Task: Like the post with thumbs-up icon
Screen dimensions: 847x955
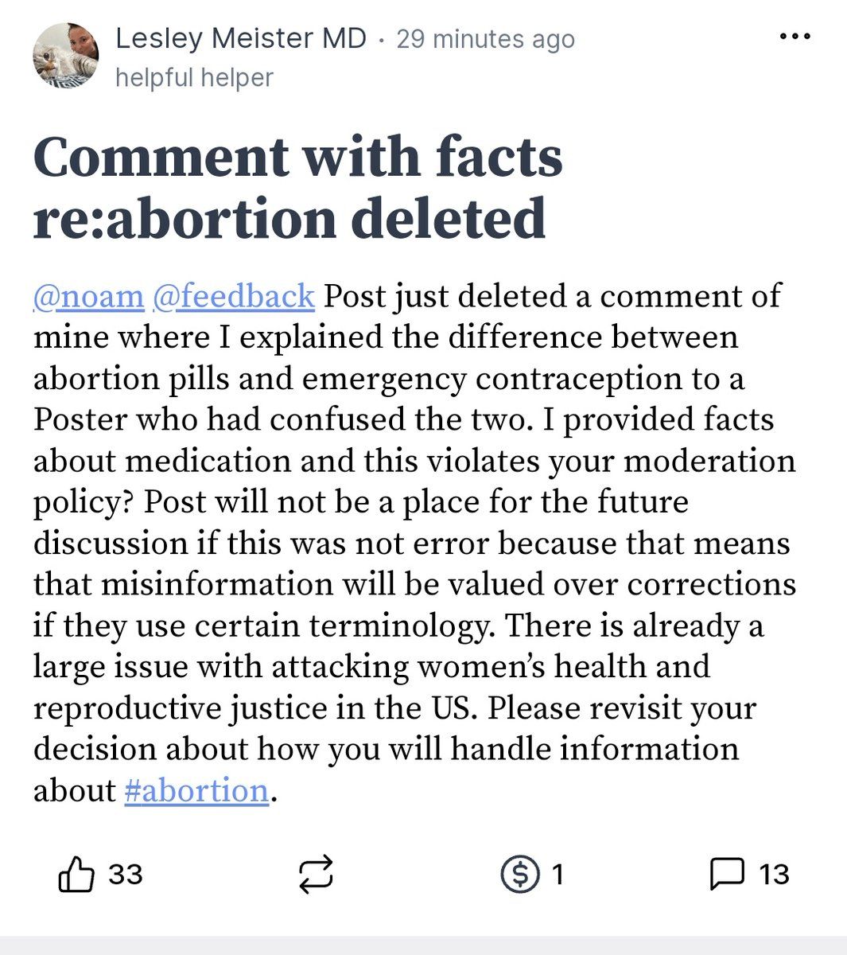Action: click(76, 875)
